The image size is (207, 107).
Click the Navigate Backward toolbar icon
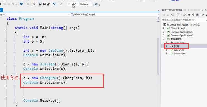(x=21, y=4)
